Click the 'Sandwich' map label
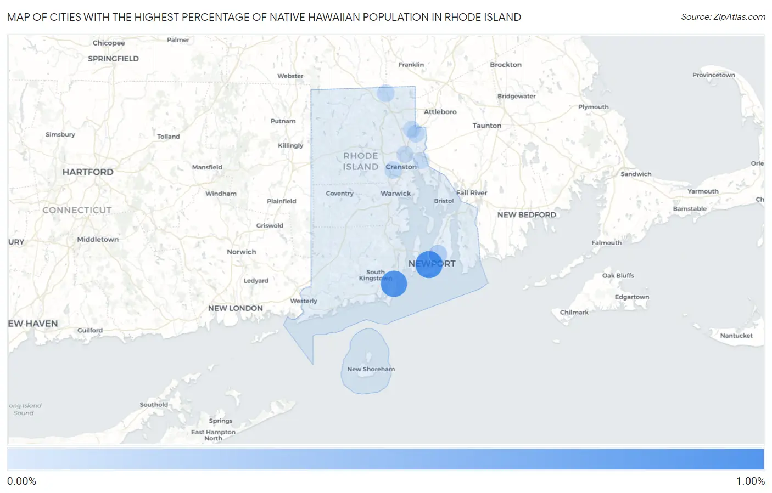Viewport: 772px width, 493px height. tap(636, 174)
